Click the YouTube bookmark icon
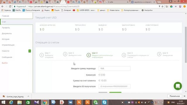 (74, 10)
